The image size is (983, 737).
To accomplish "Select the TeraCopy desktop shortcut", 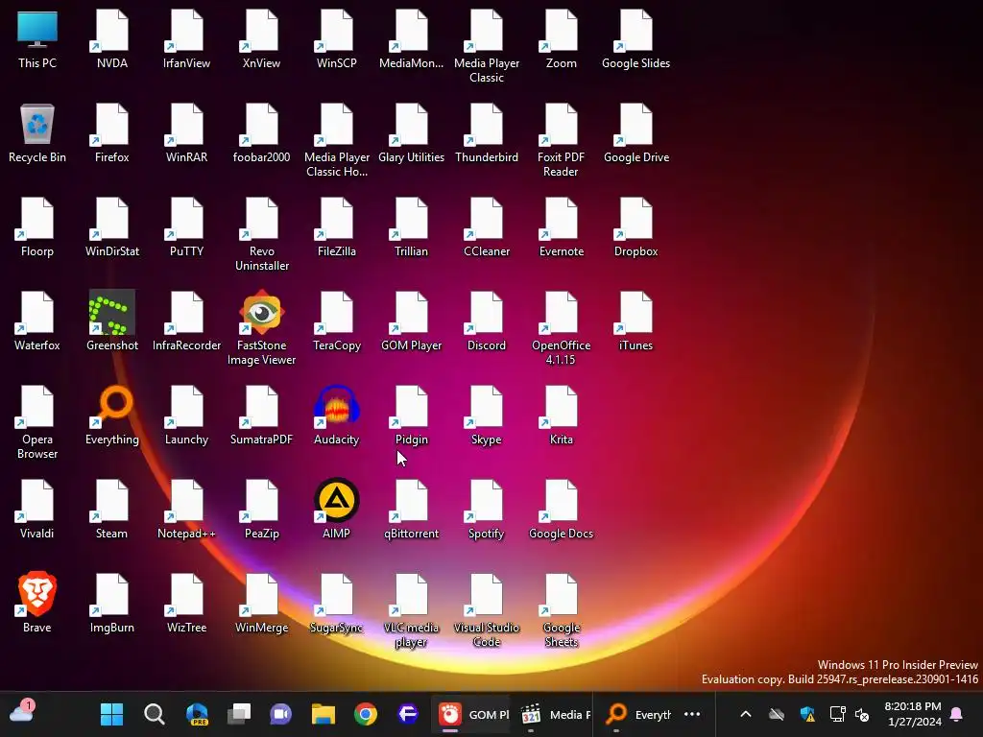I will pyautogui.click(x=337, y=321).
